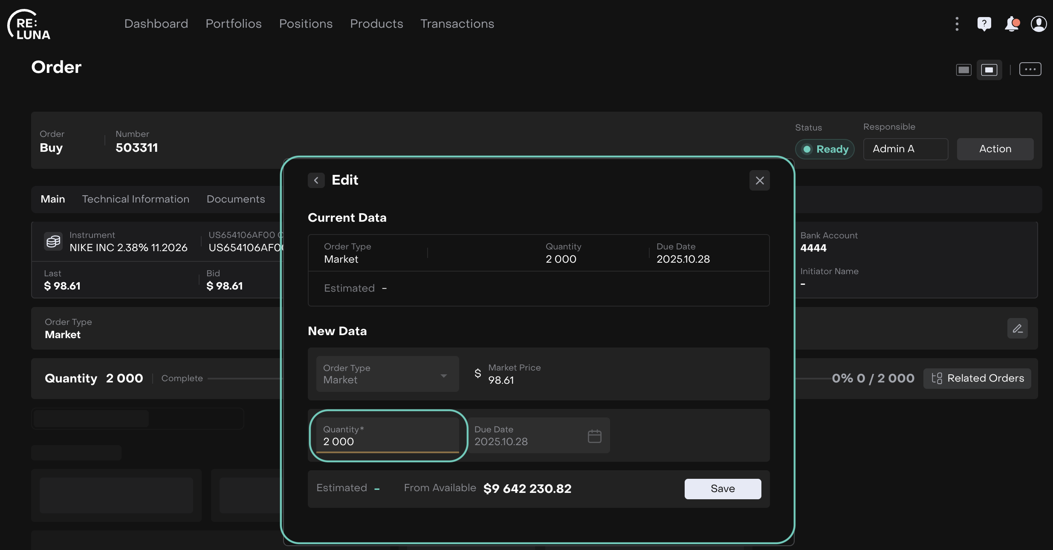Click the Save button
Viewport: 1053px width, 550px height.
pyautogui.click(x=723, y=489)
